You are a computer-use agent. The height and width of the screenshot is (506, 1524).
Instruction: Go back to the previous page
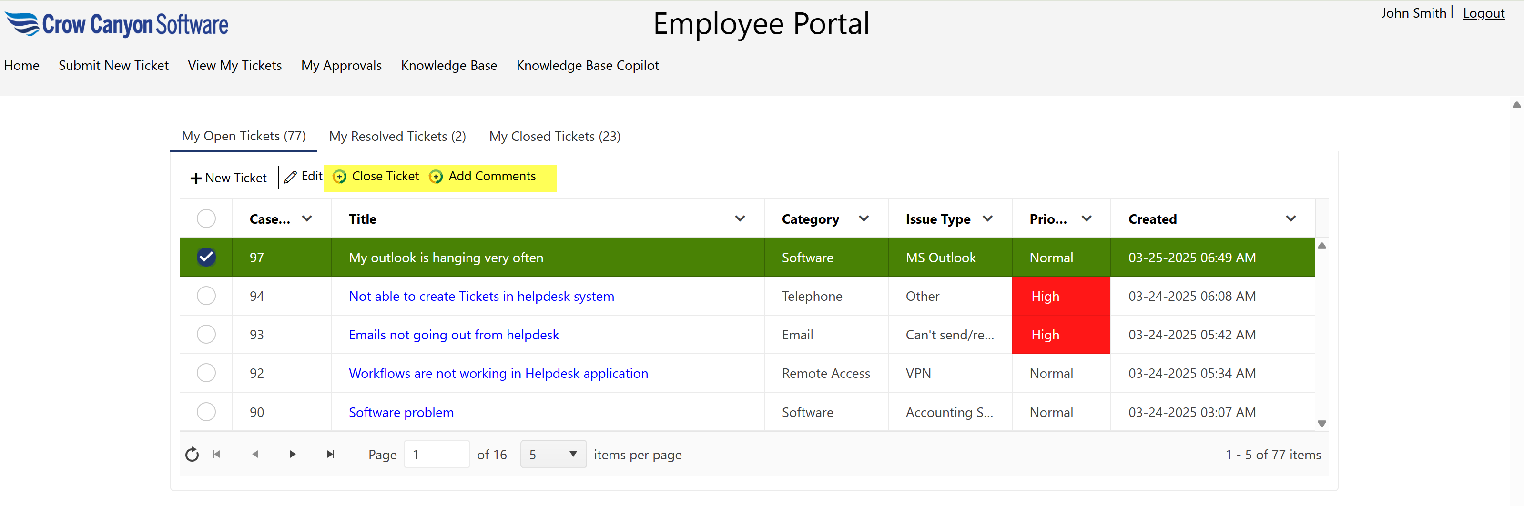[255, 454]
